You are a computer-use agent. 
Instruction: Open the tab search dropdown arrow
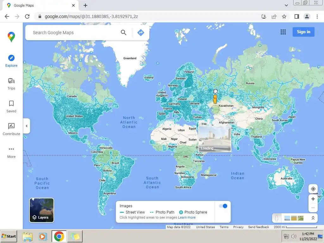point(286,5)
